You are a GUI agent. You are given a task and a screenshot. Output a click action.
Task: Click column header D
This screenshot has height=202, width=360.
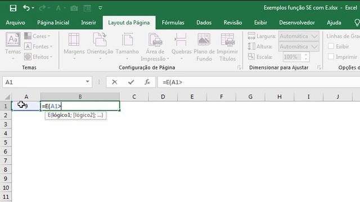(x=163, y=97)
